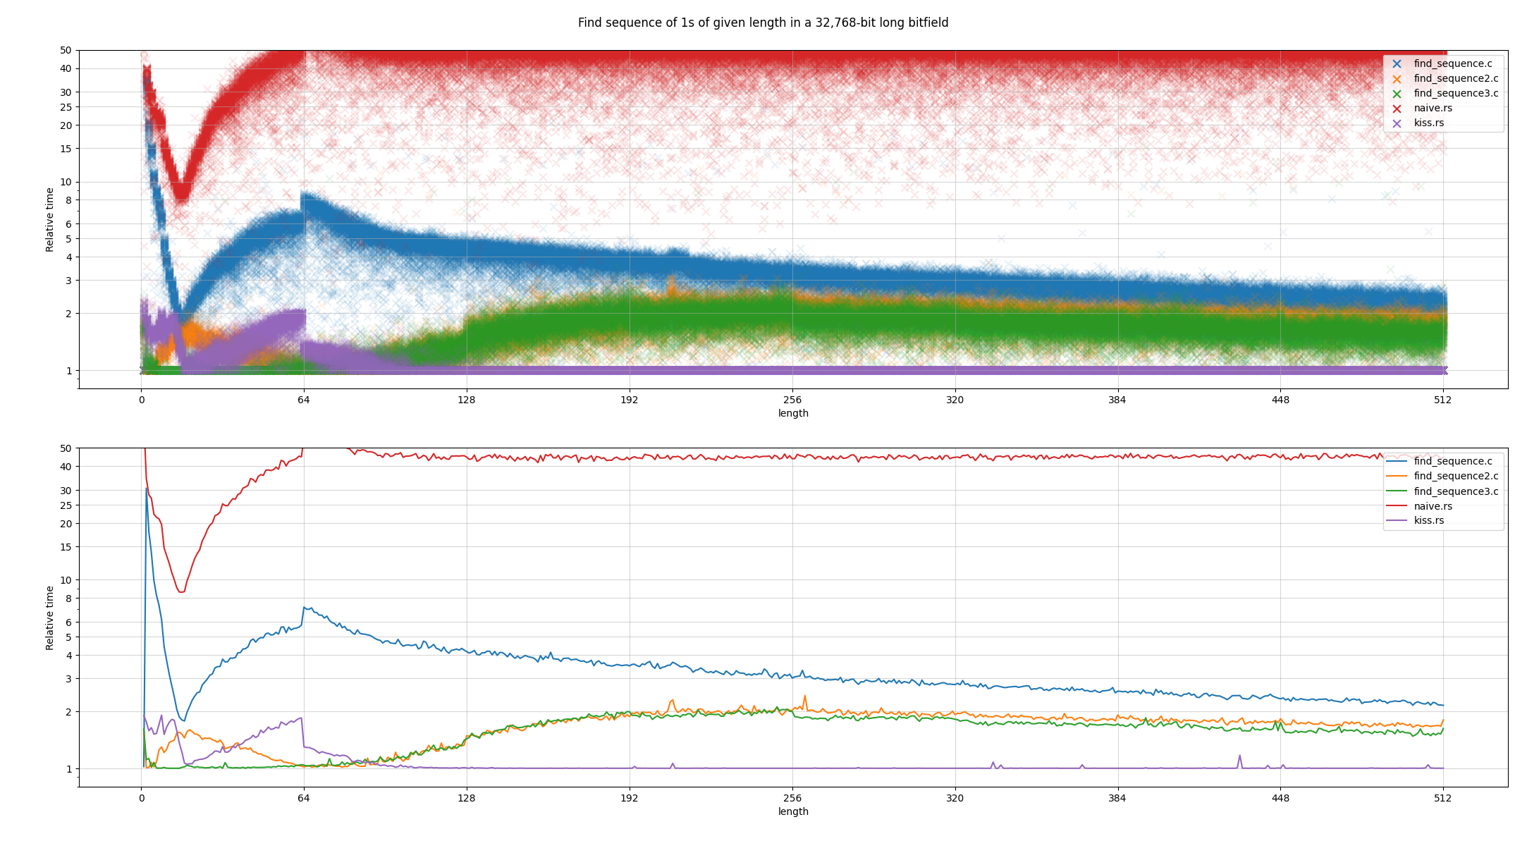Viewport: 1527px width, 841px height.
Task: Click the green line swatch for find_sequence3.c in line legend
Action: pos(1397,491)
